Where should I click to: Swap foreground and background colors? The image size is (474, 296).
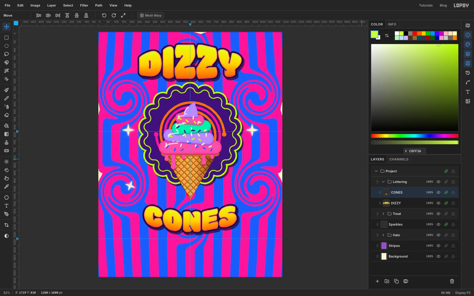[x=387, y=36]
